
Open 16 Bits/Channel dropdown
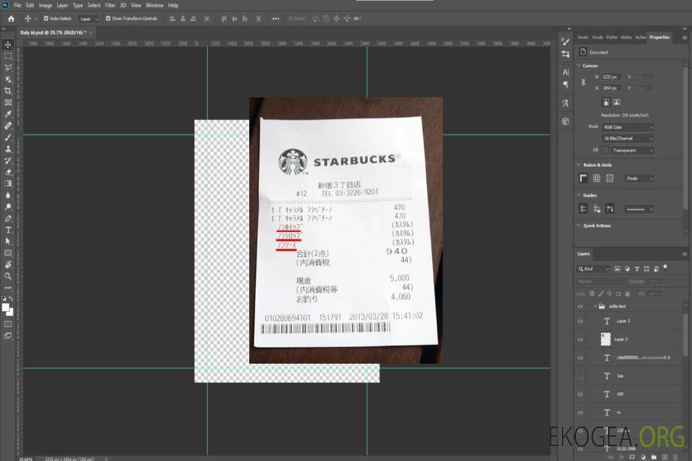point(627,138)
